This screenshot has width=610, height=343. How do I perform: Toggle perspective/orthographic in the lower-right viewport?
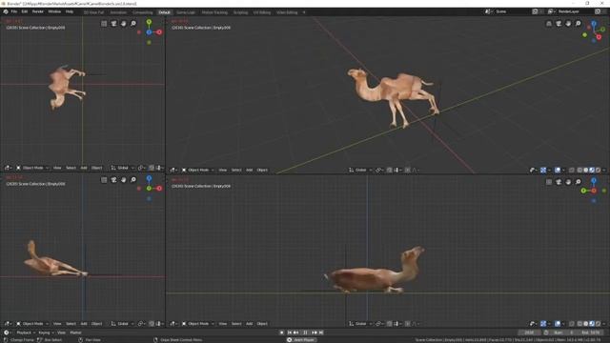[549, 182]
